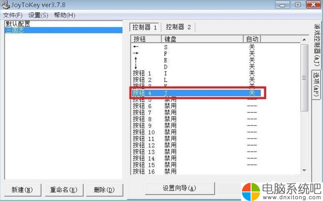Open the 帮助(H) menu

click(x=64, y=15)
